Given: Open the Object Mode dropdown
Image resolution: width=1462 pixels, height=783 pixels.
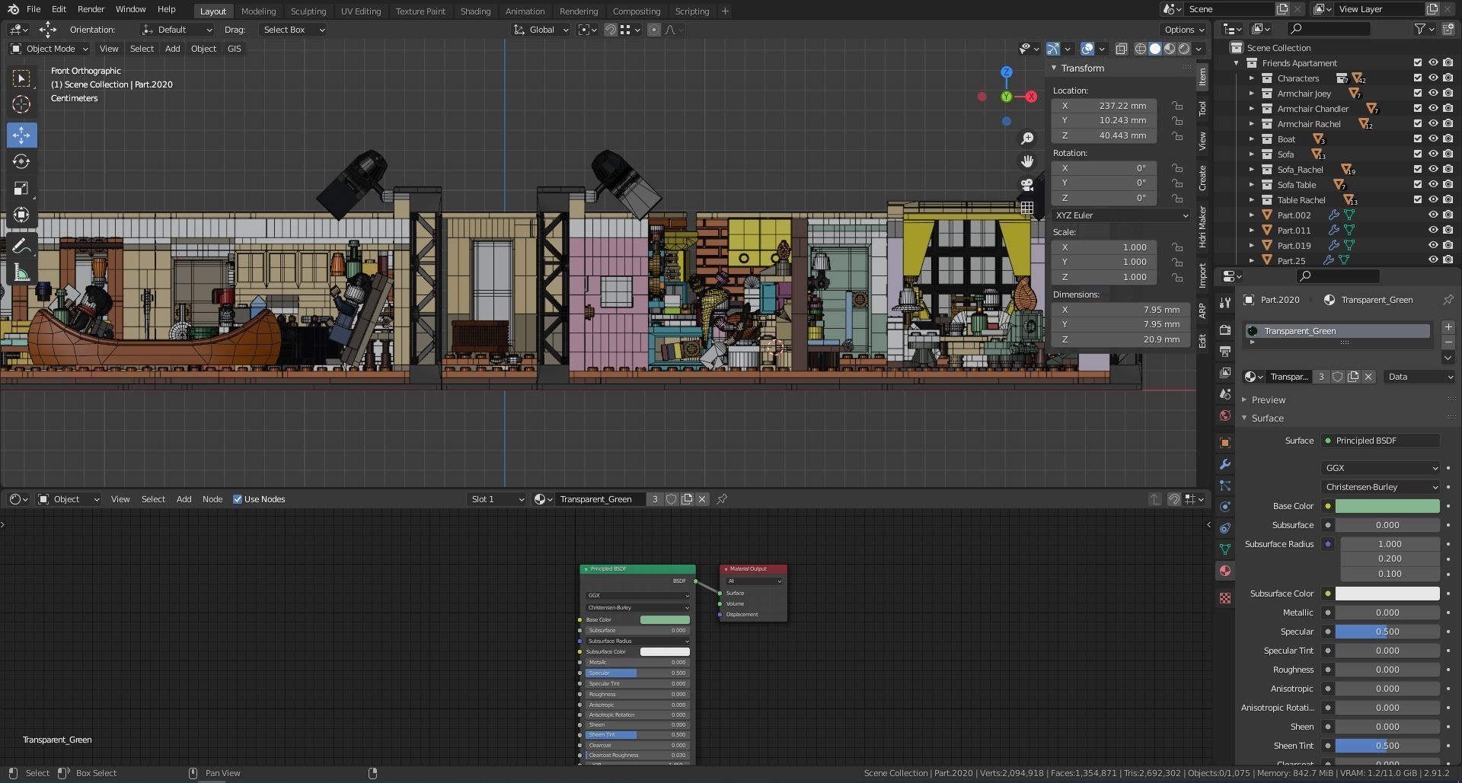Looking at the screenshot, I should 49,49.
